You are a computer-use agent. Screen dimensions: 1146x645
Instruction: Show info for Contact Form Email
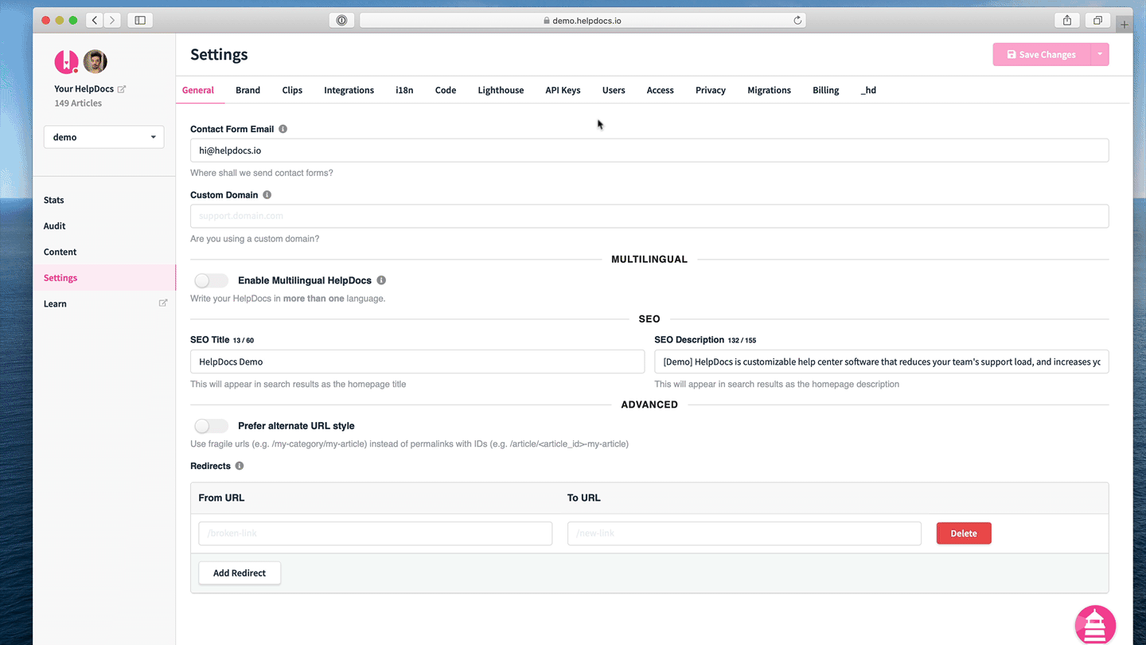pyautogui.click(x=283, y=129)
